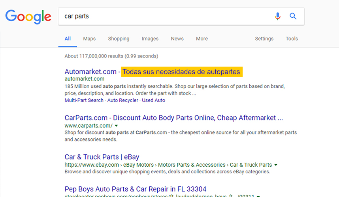
Task: Open search Settings menu
Action: pyautogui.click(x=264, y=39)
